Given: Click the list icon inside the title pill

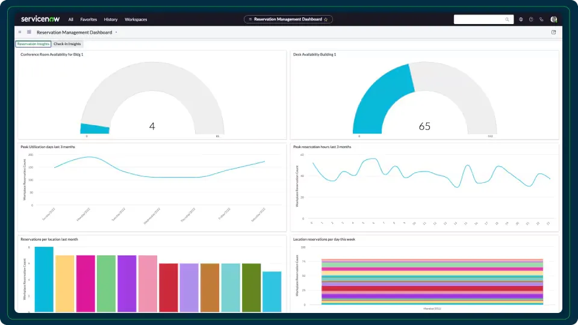Looking at the screenshot, I should pos(250,19).
